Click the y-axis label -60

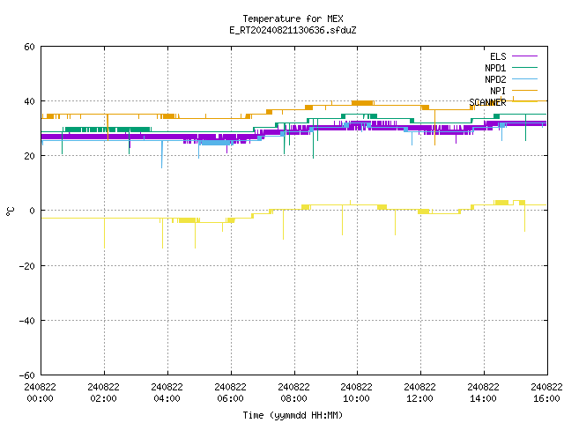click(x=27, y=375)
